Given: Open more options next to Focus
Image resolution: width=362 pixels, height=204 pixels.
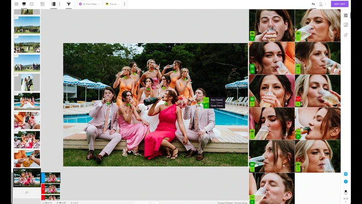Looking at the screenshot, I should click(125, 4).
